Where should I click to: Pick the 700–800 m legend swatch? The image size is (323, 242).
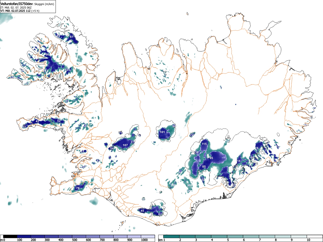coord(106,236)
